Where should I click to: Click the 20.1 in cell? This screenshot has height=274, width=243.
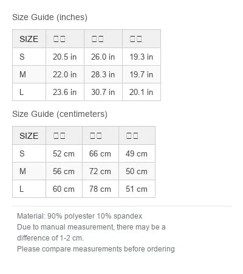point(142,92)
